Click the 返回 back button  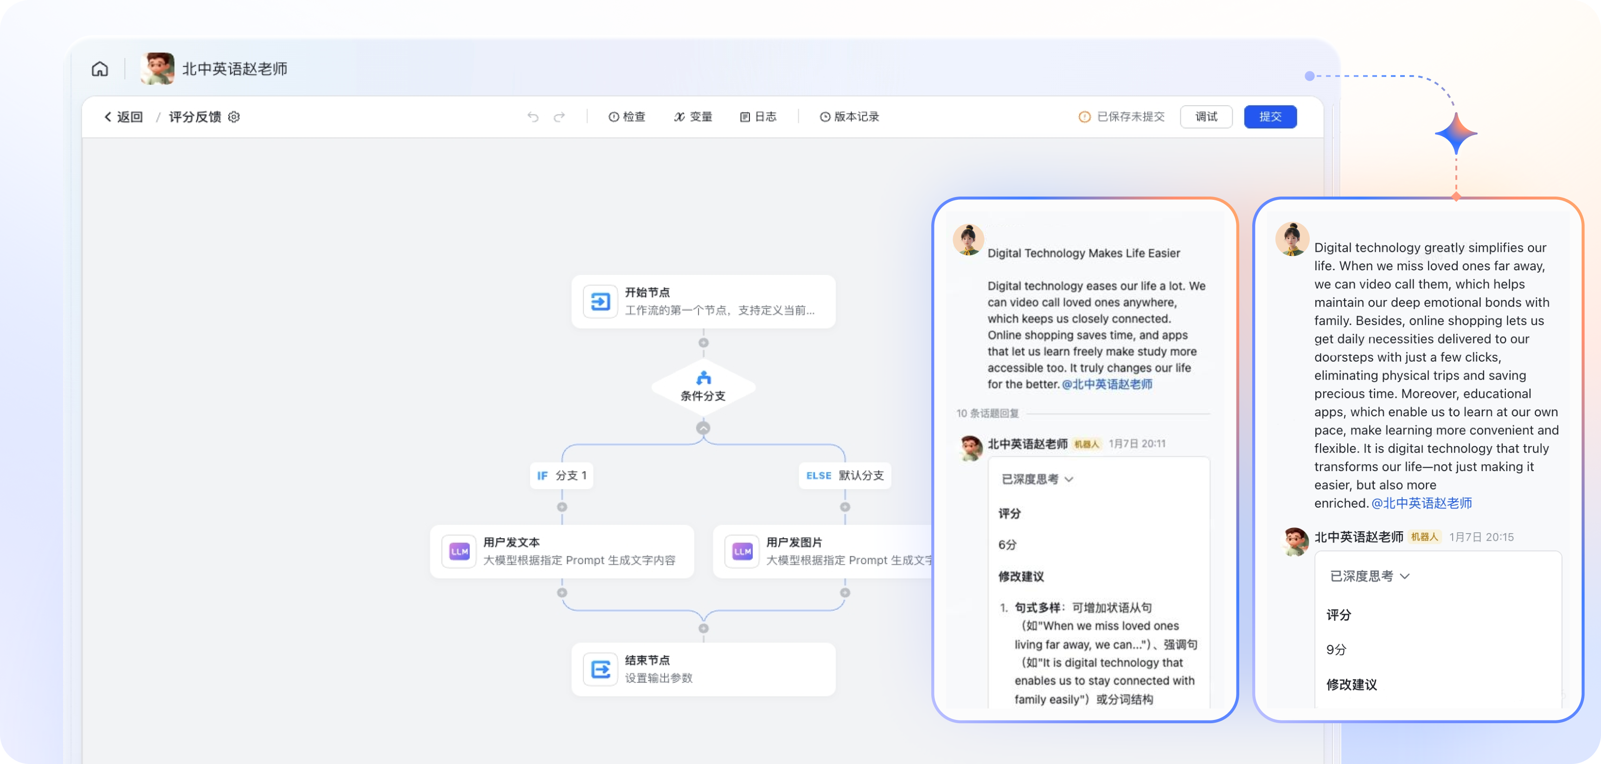(124, 117)
